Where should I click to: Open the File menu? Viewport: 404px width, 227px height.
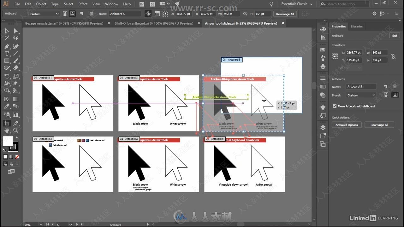[17, 4]
